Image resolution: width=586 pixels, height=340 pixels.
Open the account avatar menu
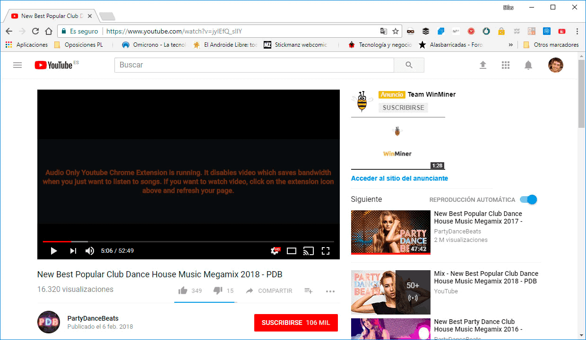(556, 65)
